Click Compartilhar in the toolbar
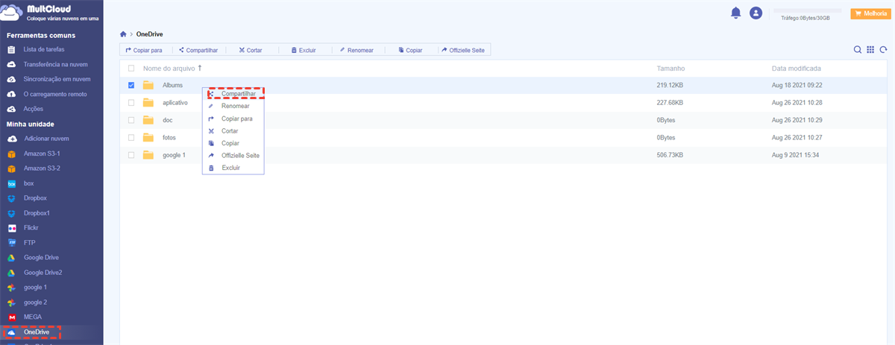The image size is (895, 345). (x=198, y=50)
